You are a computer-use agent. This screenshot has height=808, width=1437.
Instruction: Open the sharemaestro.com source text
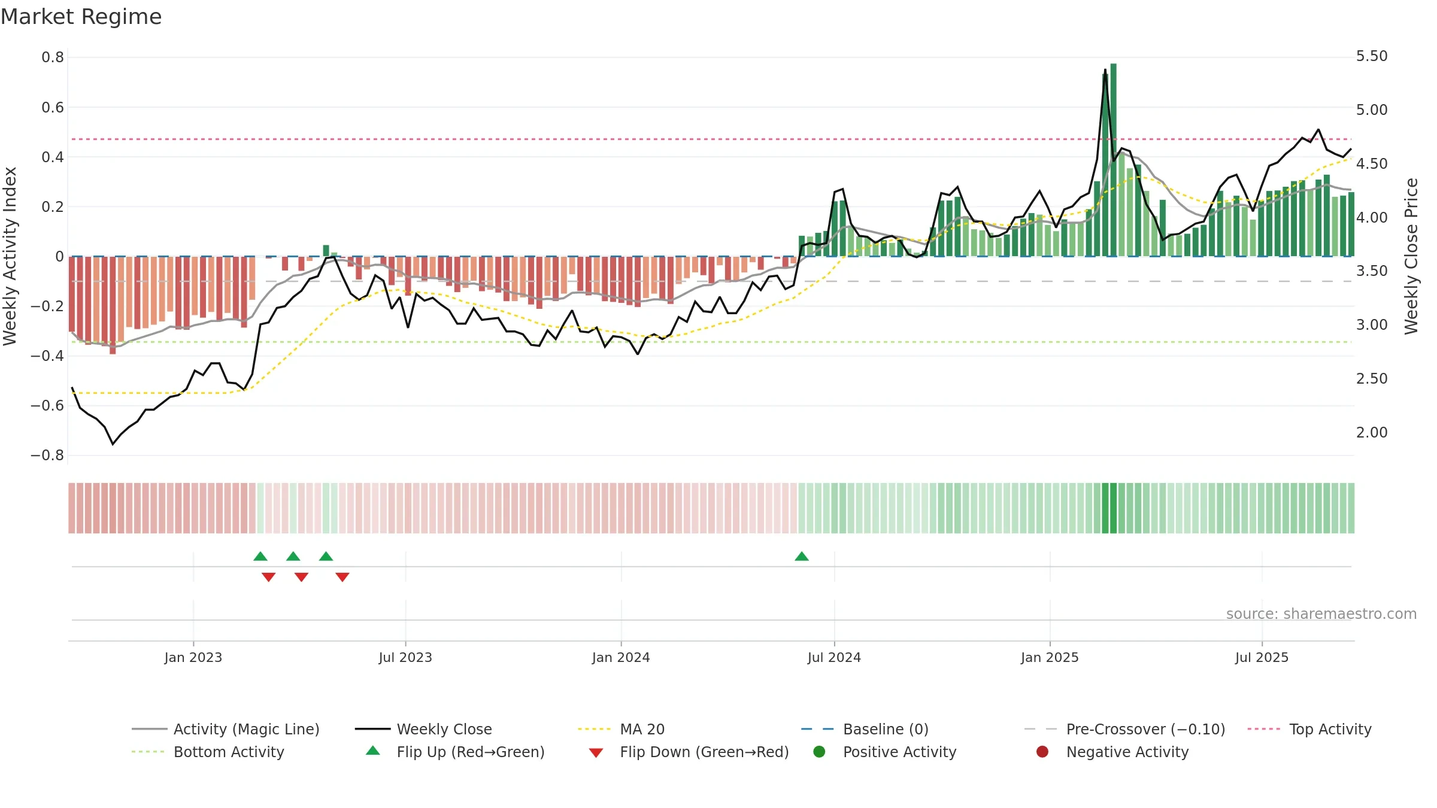(x=1321, y=613)
